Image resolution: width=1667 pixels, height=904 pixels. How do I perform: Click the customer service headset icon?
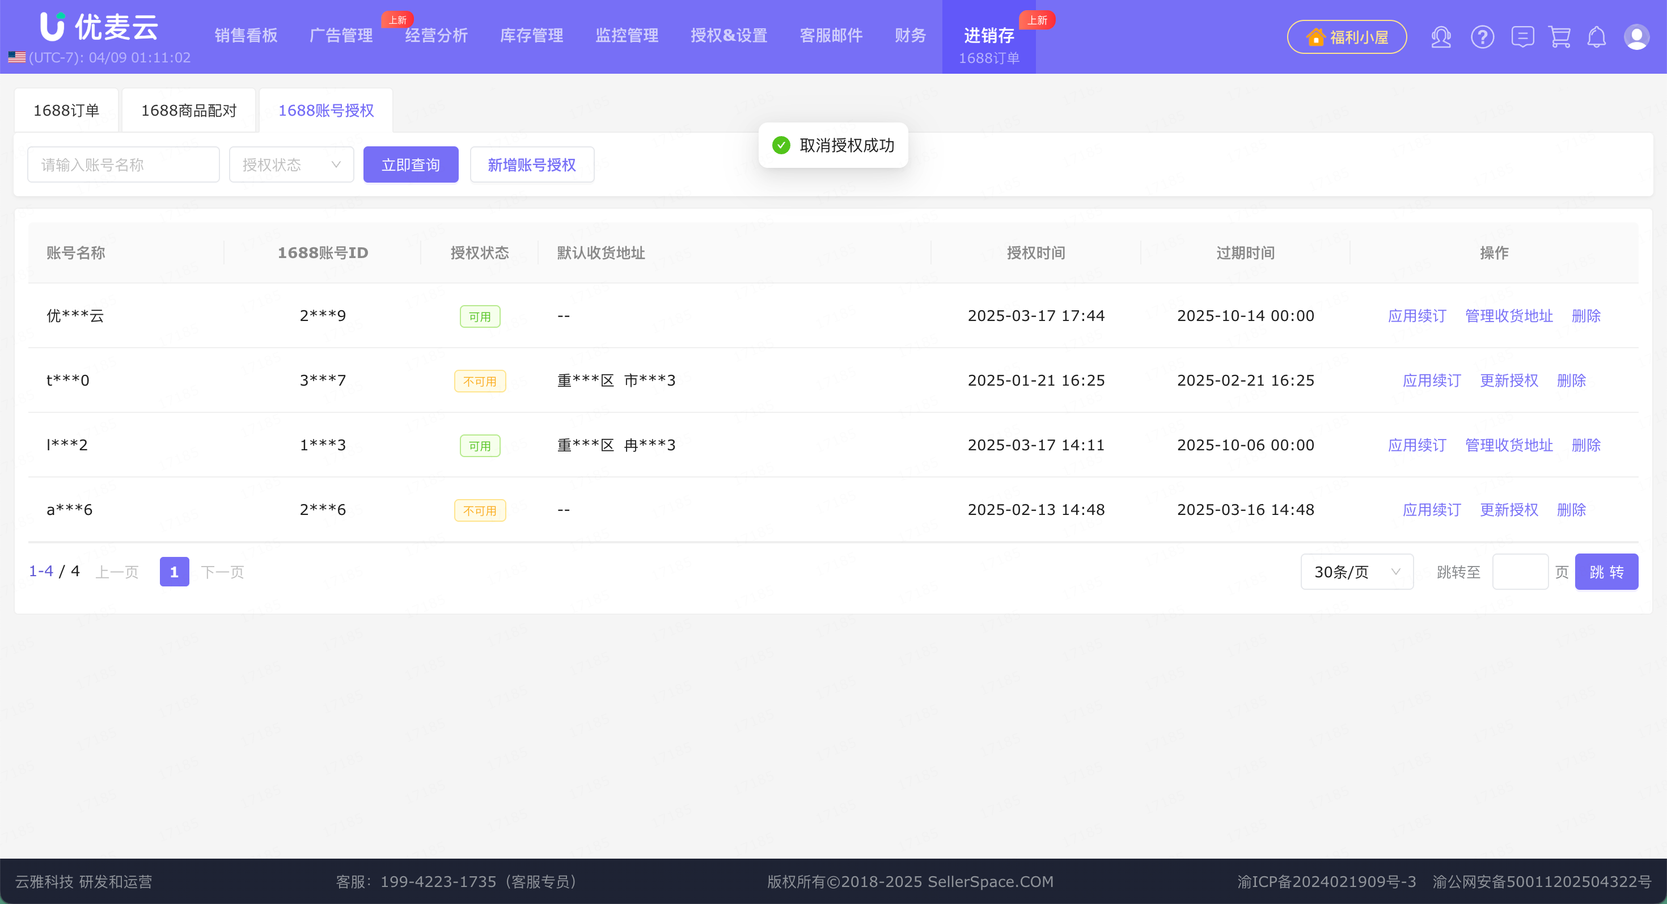(1441, 37)
